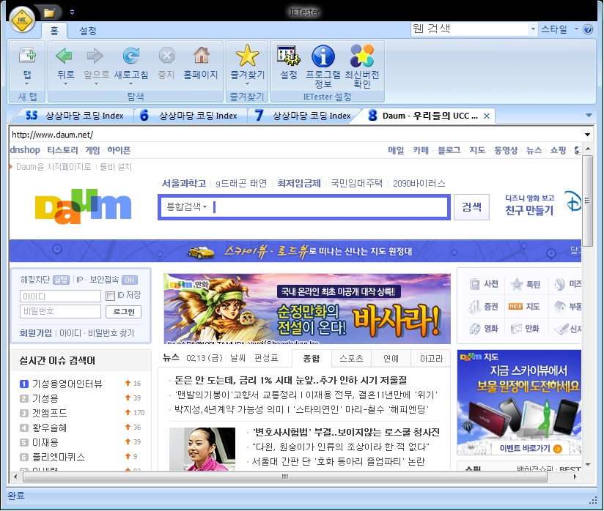Open the tab list dropdown arrow
The height and width of the screenshot is (511, 604).
click(x=589, y=115)
